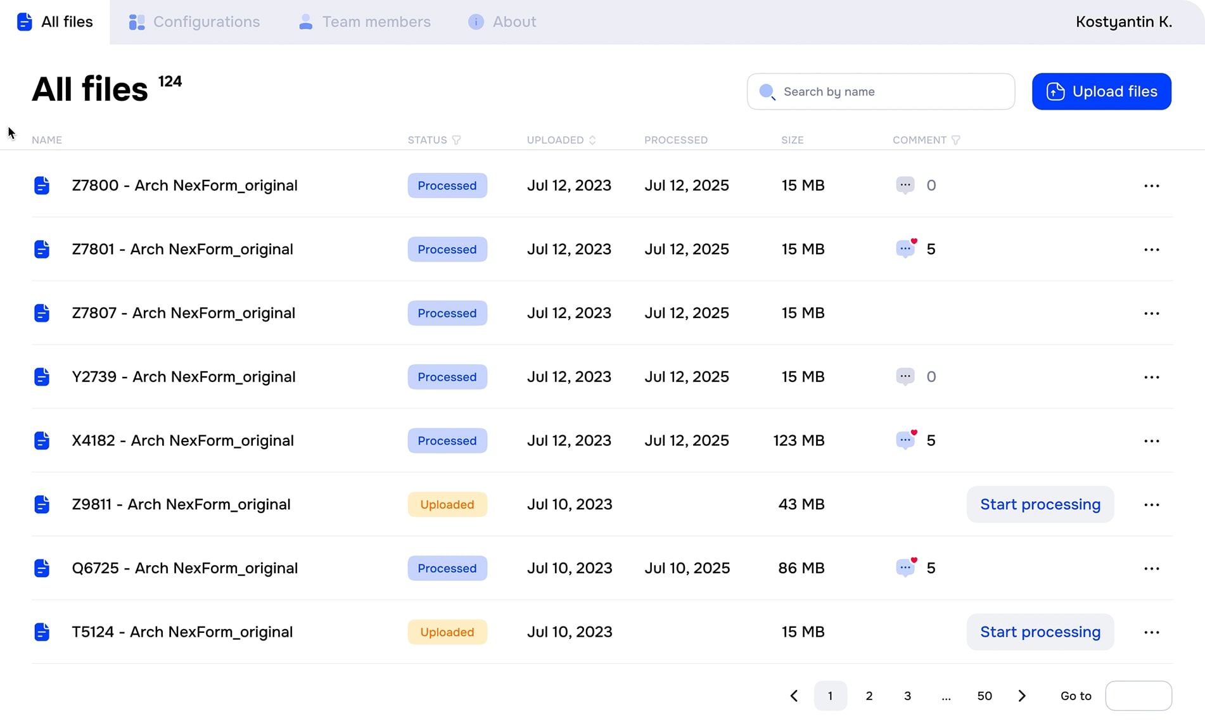Open more options for Y2739 row
This screenshot has width=1205, height=726.
1151,377
